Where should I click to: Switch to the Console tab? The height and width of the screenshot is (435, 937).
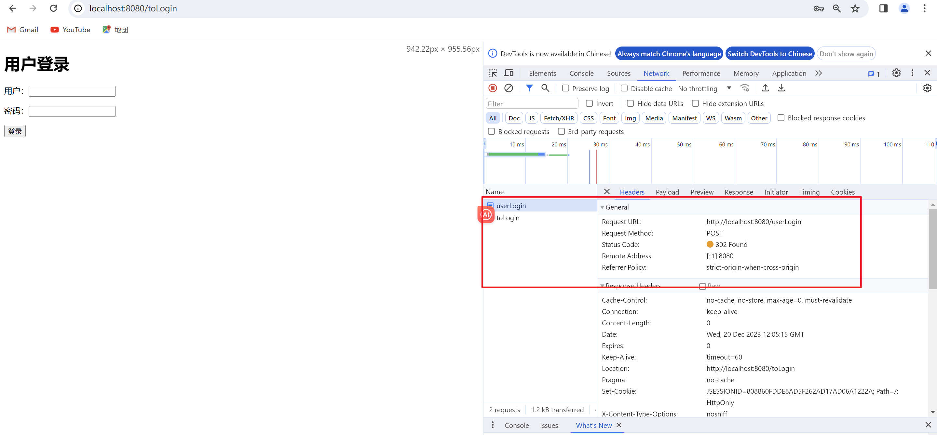(581, 74)
